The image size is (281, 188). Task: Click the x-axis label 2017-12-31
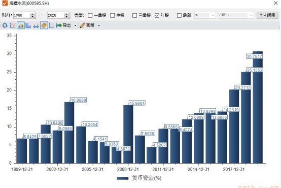234,169
